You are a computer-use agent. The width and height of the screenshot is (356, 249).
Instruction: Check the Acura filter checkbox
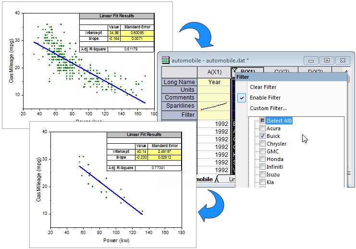point(262,128)
